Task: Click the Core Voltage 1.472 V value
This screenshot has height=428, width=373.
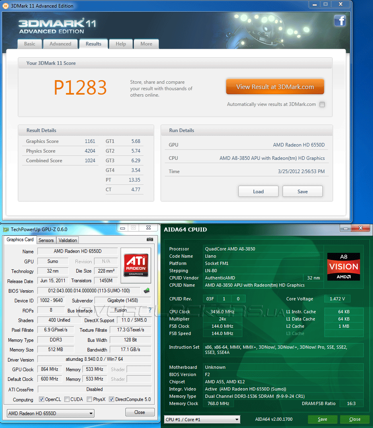Action: [x=337, y=299]
